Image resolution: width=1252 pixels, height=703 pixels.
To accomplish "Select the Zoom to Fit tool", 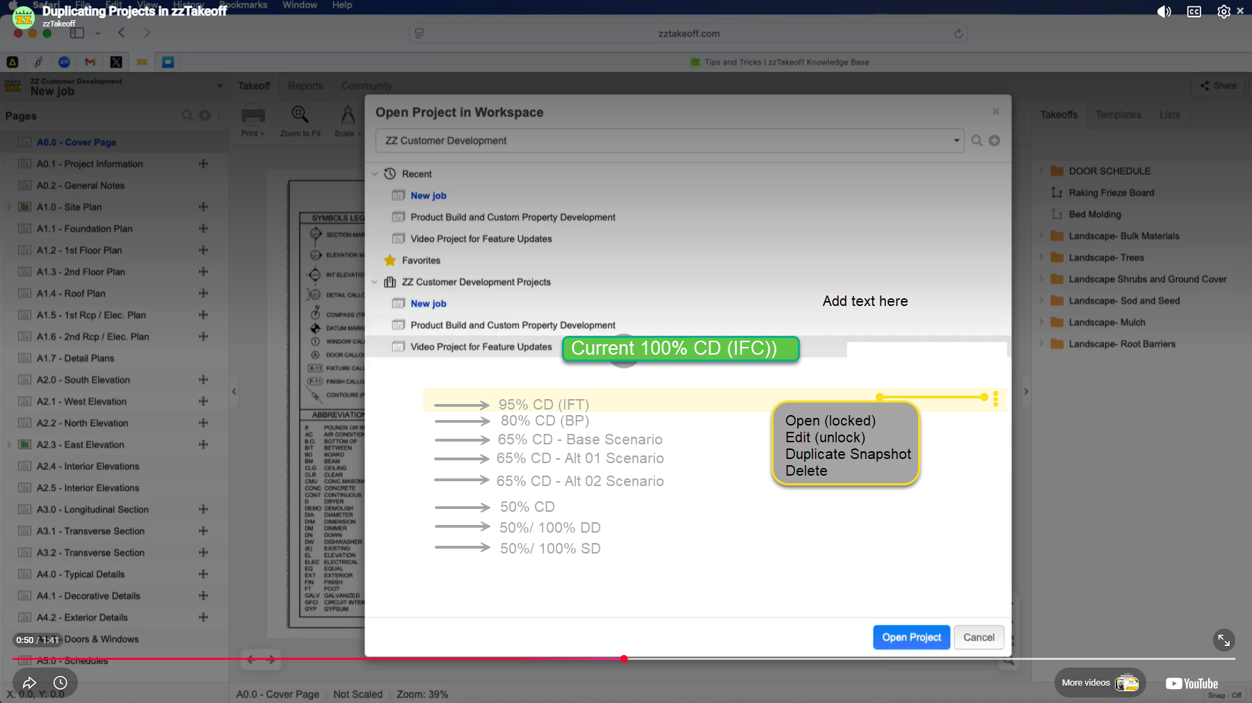I will pos(300,115).
